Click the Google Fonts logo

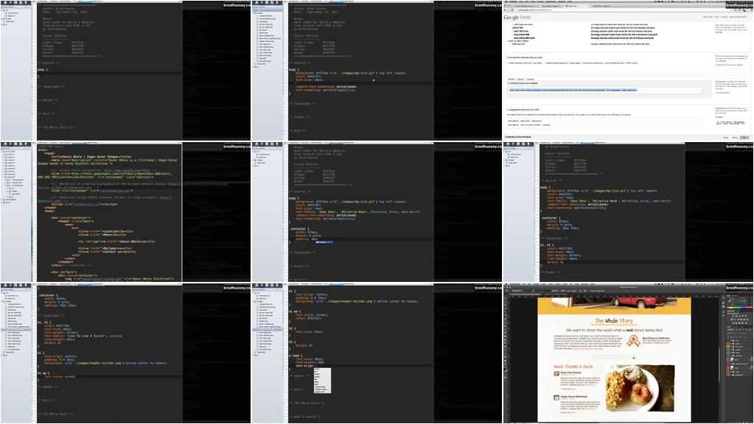(x=517, y=17)
